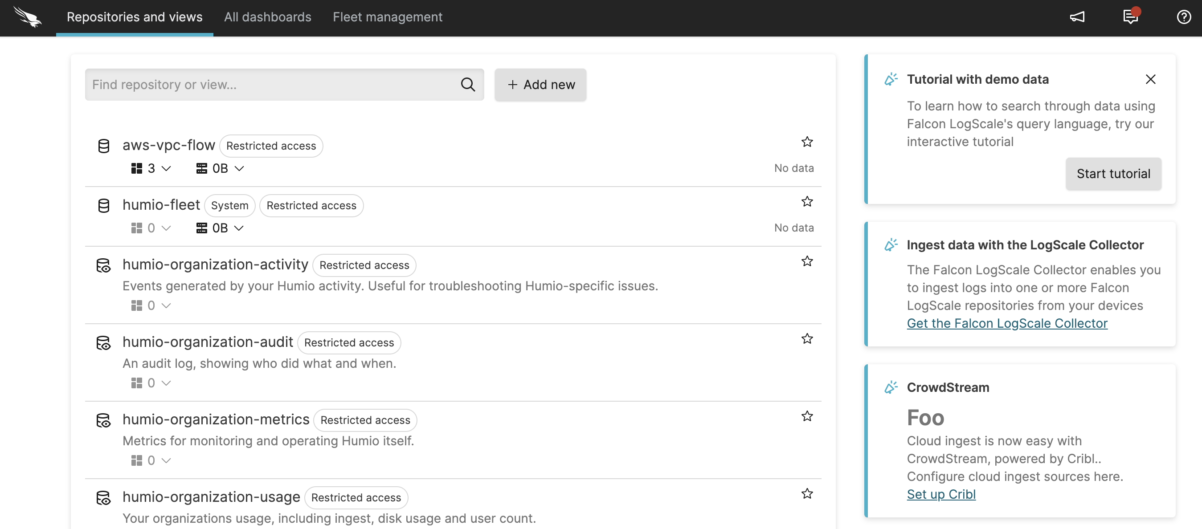Click the humio-organization-metrics view icon
This screenshot has height=529, width=1202.
coord(104,420)
